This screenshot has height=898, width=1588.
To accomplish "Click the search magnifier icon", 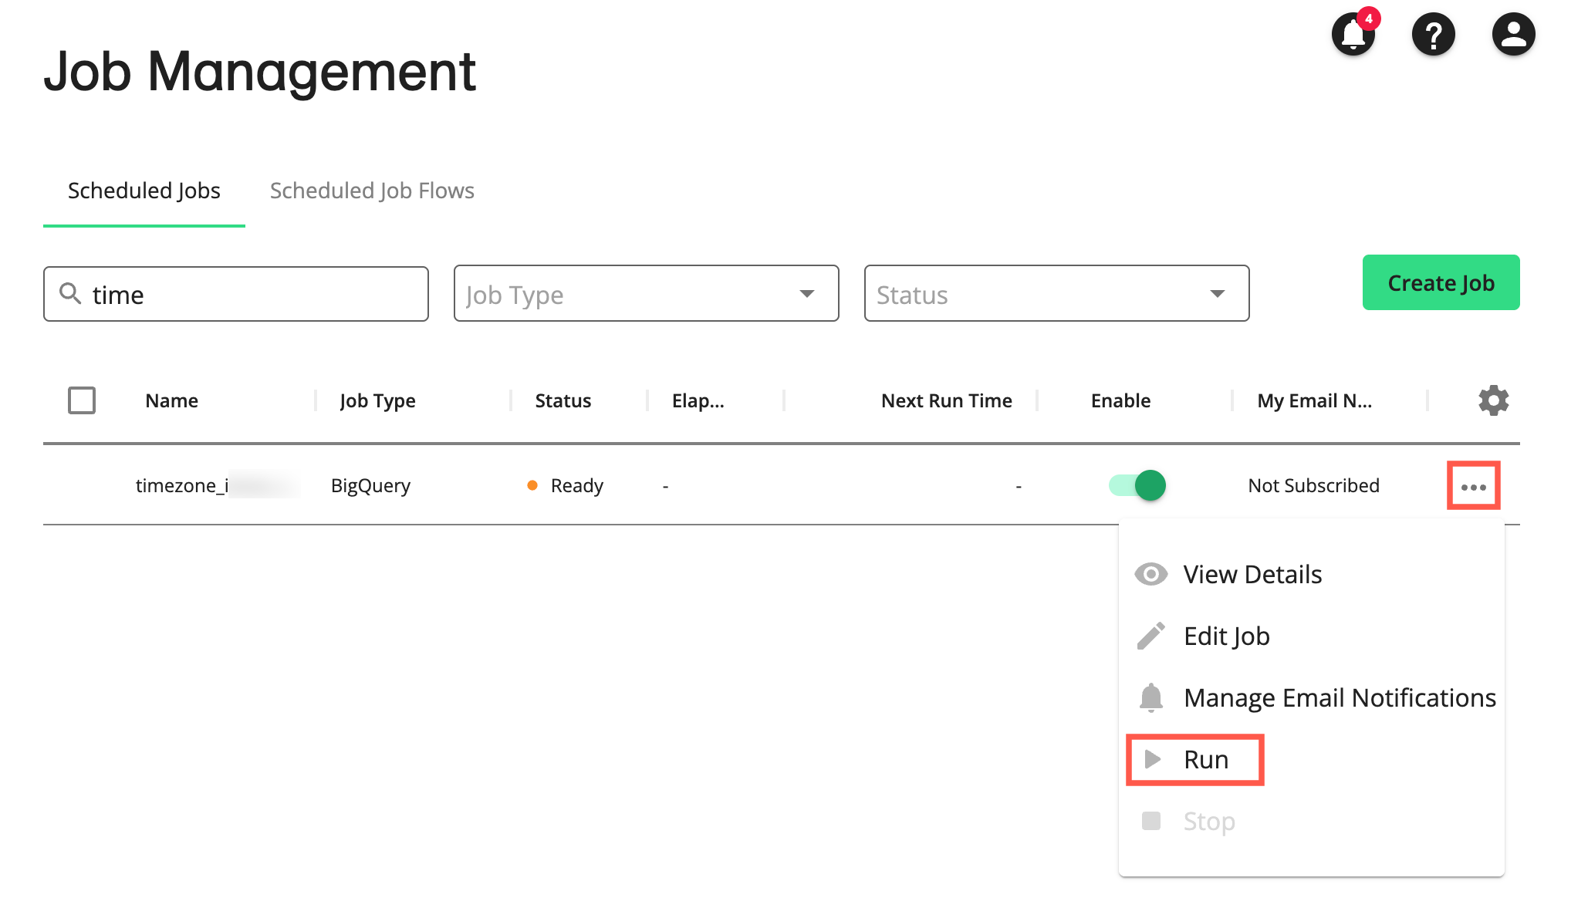I will pos(70,294).
